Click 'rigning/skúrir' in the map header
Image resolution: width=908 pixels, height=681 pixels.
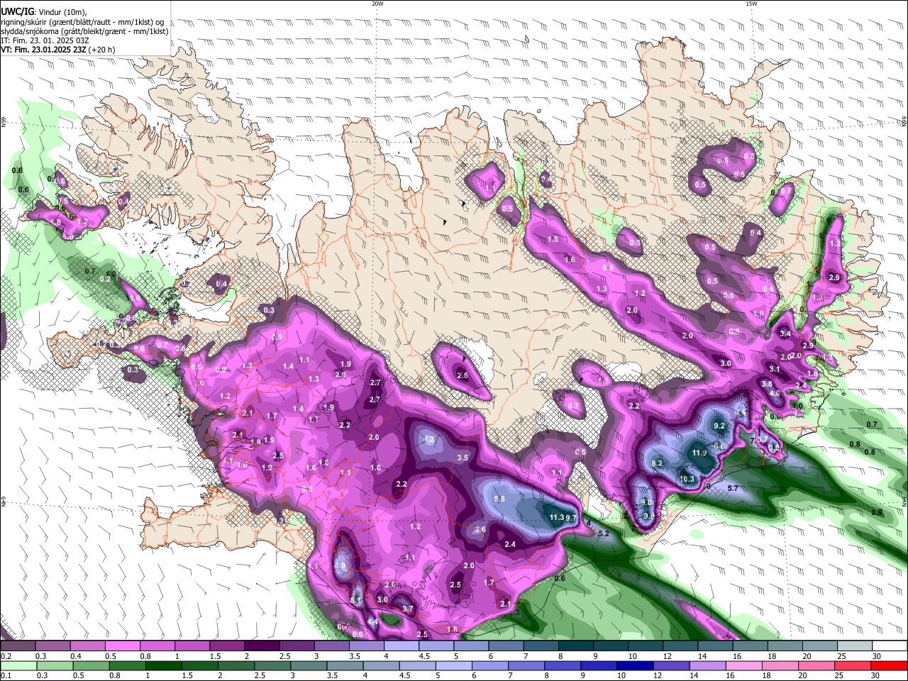[26, 22]
